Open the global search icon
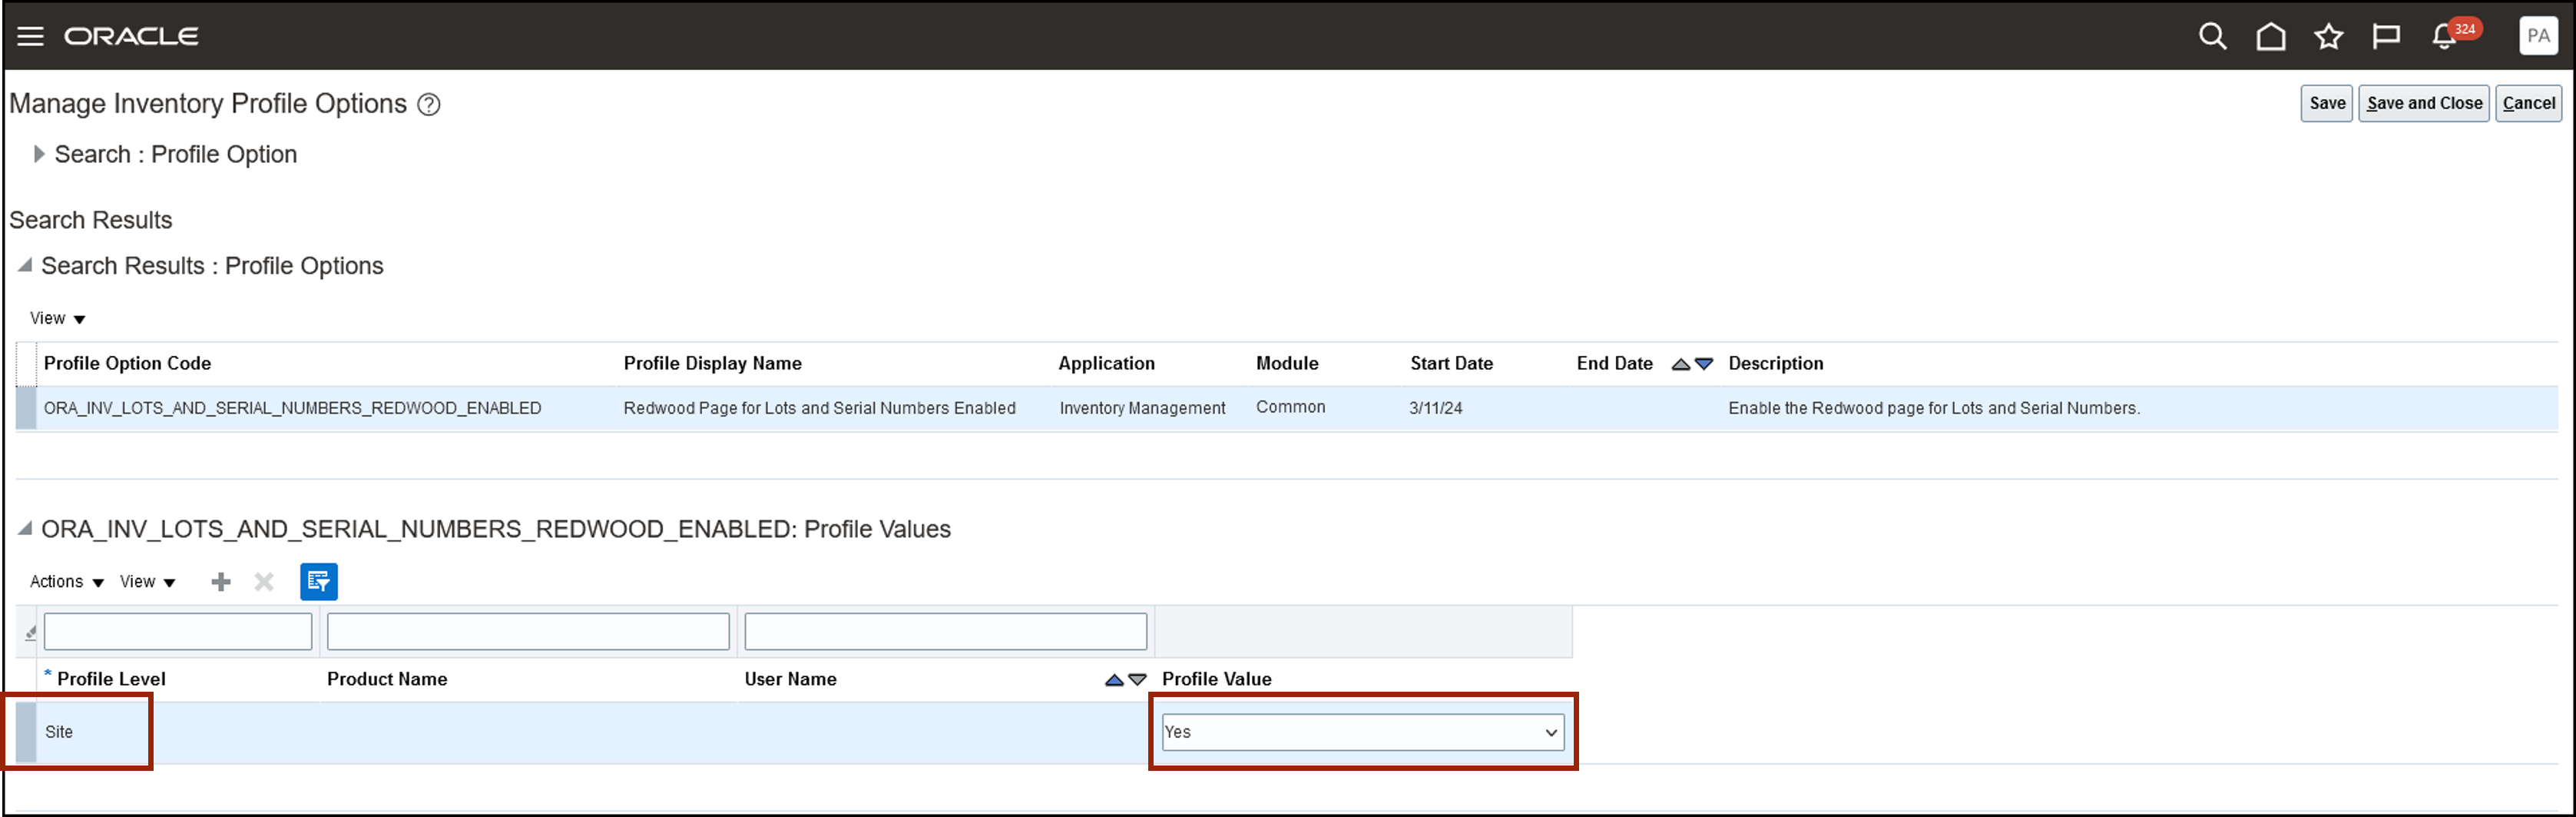This screenshot has height=817, width=2576. (x=2212, y=37)
